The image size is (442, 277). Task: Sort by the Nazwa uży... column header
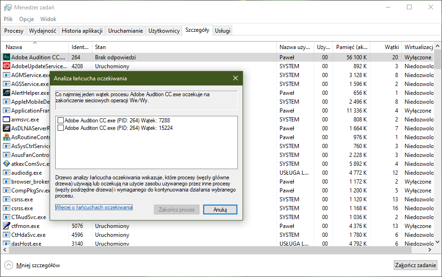295,47
